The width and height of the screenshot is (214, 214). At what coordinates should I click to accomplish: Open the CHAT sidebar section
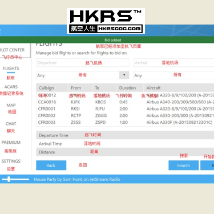[11, 124]
